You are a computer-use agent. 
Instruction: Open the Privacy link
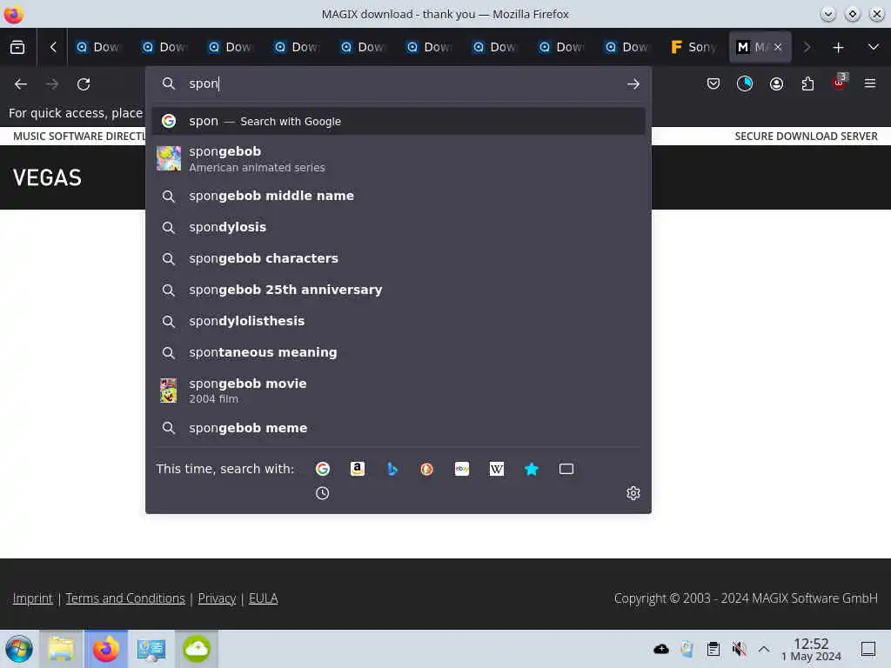click(217, 598)
